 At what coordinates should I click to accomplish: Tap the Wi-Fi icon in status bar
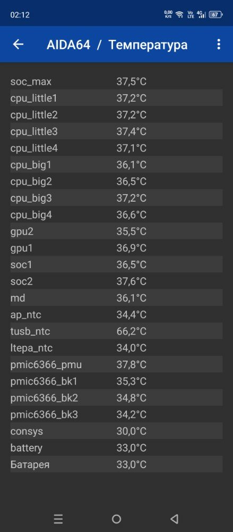coord(179,14)
